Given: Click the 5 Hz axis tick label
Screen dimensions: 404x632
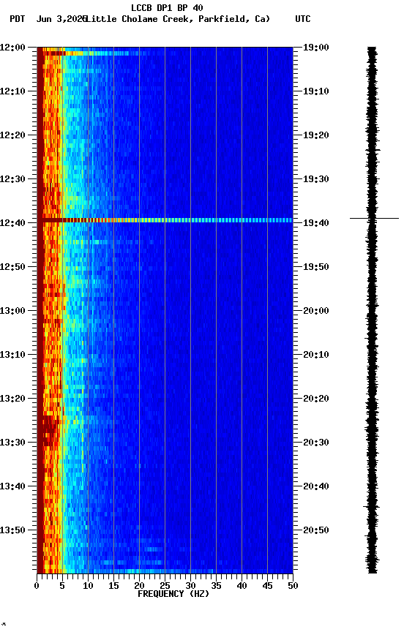Looking at the screenshot, I should pyautogui.click(x=62, y=586).
